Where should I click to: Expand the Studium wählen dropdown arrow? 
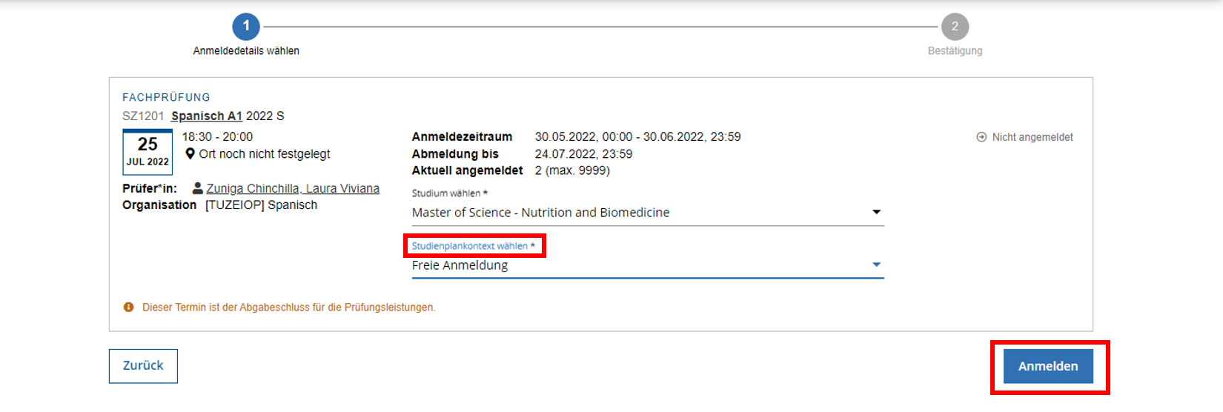[x=876, y=212]
